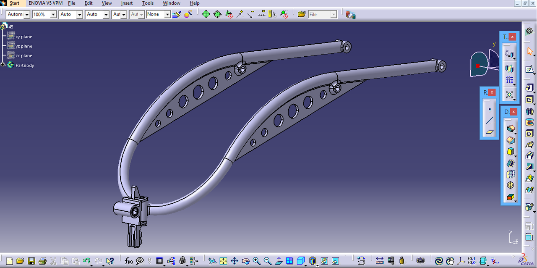The width and height of the screenshot is (537, 268).
Task: Select the Pad tool
Action: [529, 89]
